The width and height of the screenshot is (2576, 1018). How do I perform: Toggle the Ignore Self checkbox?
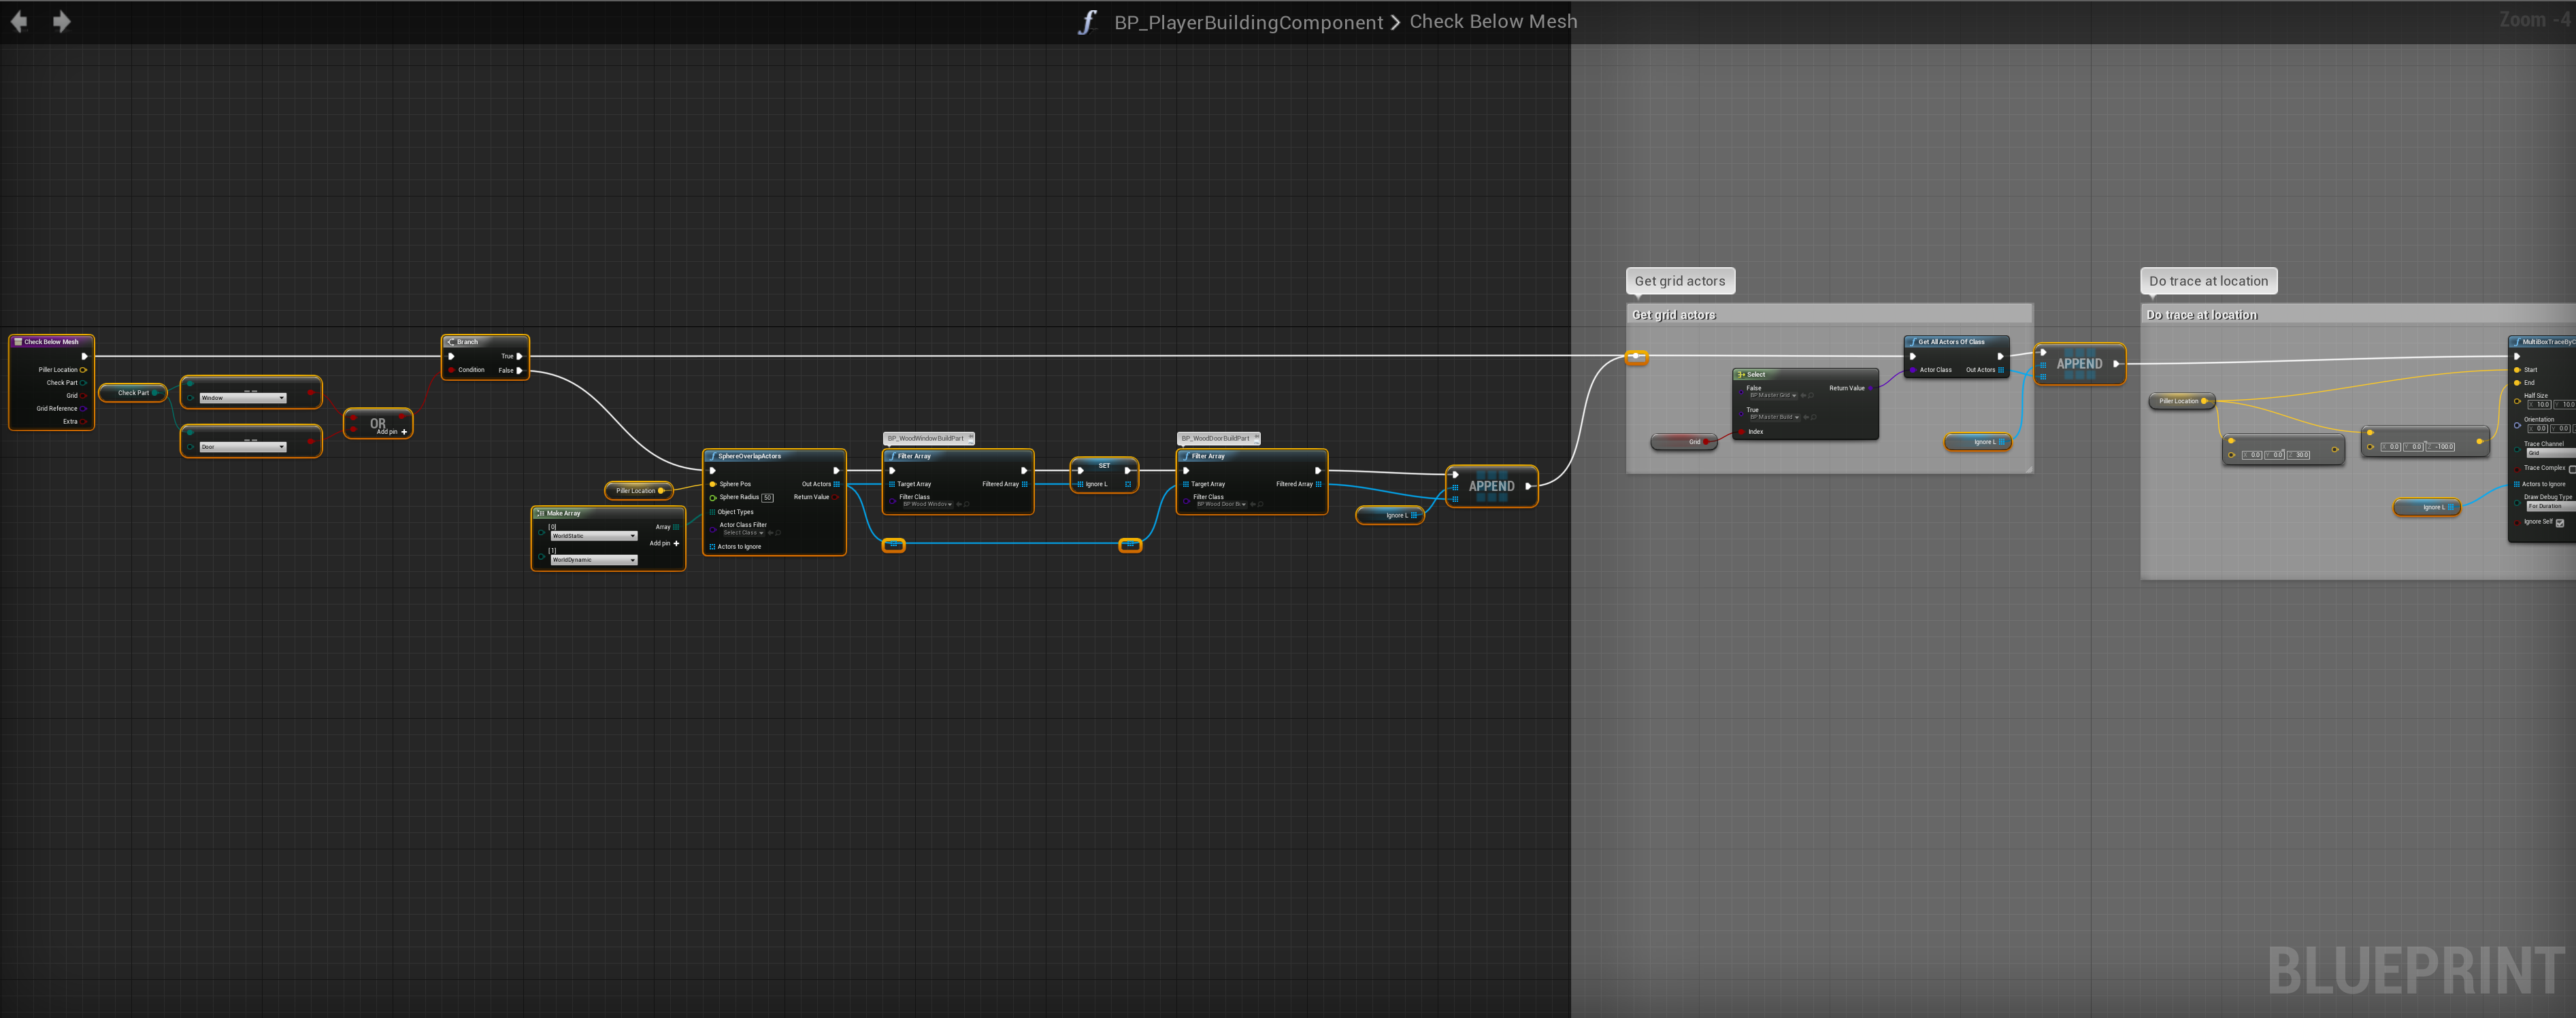(x=2559, y=522)
